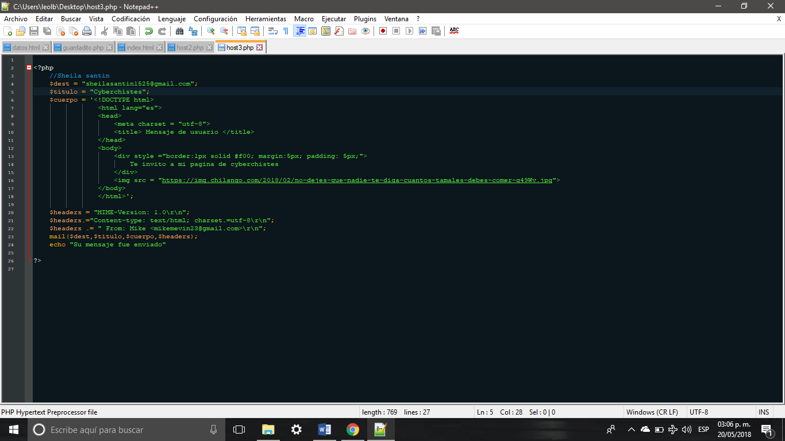Open the ESP keyboard layout selector
Screen dimensions: 785x441
click(x=703, y=429)
